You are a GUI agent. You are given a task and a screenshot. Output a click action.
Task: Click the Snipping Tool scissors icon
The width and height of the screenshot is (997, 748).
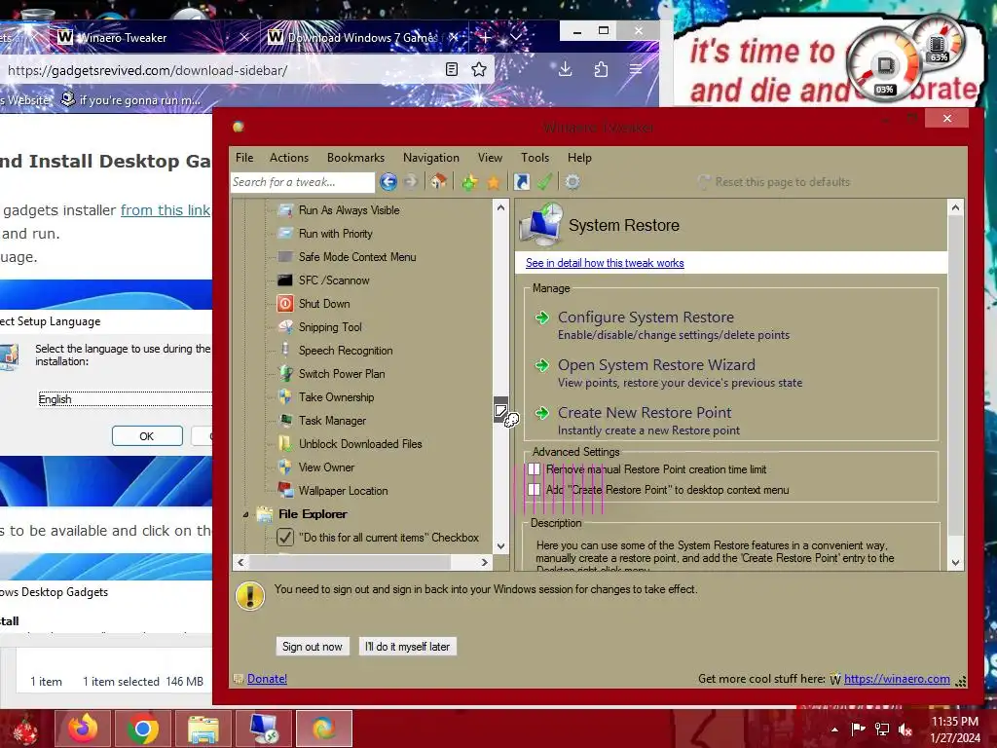(285, 327)
